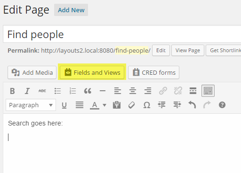Click the Get Shortlink button

point(224,50)
